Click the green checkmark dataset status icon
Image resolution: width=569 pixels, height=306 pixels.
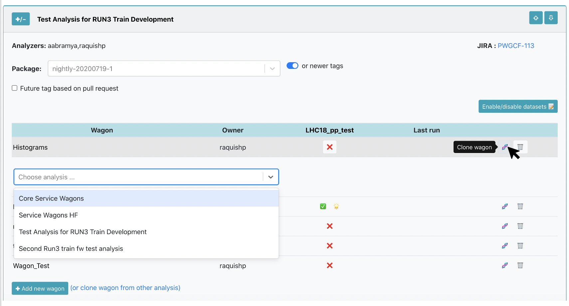[323, 207]
